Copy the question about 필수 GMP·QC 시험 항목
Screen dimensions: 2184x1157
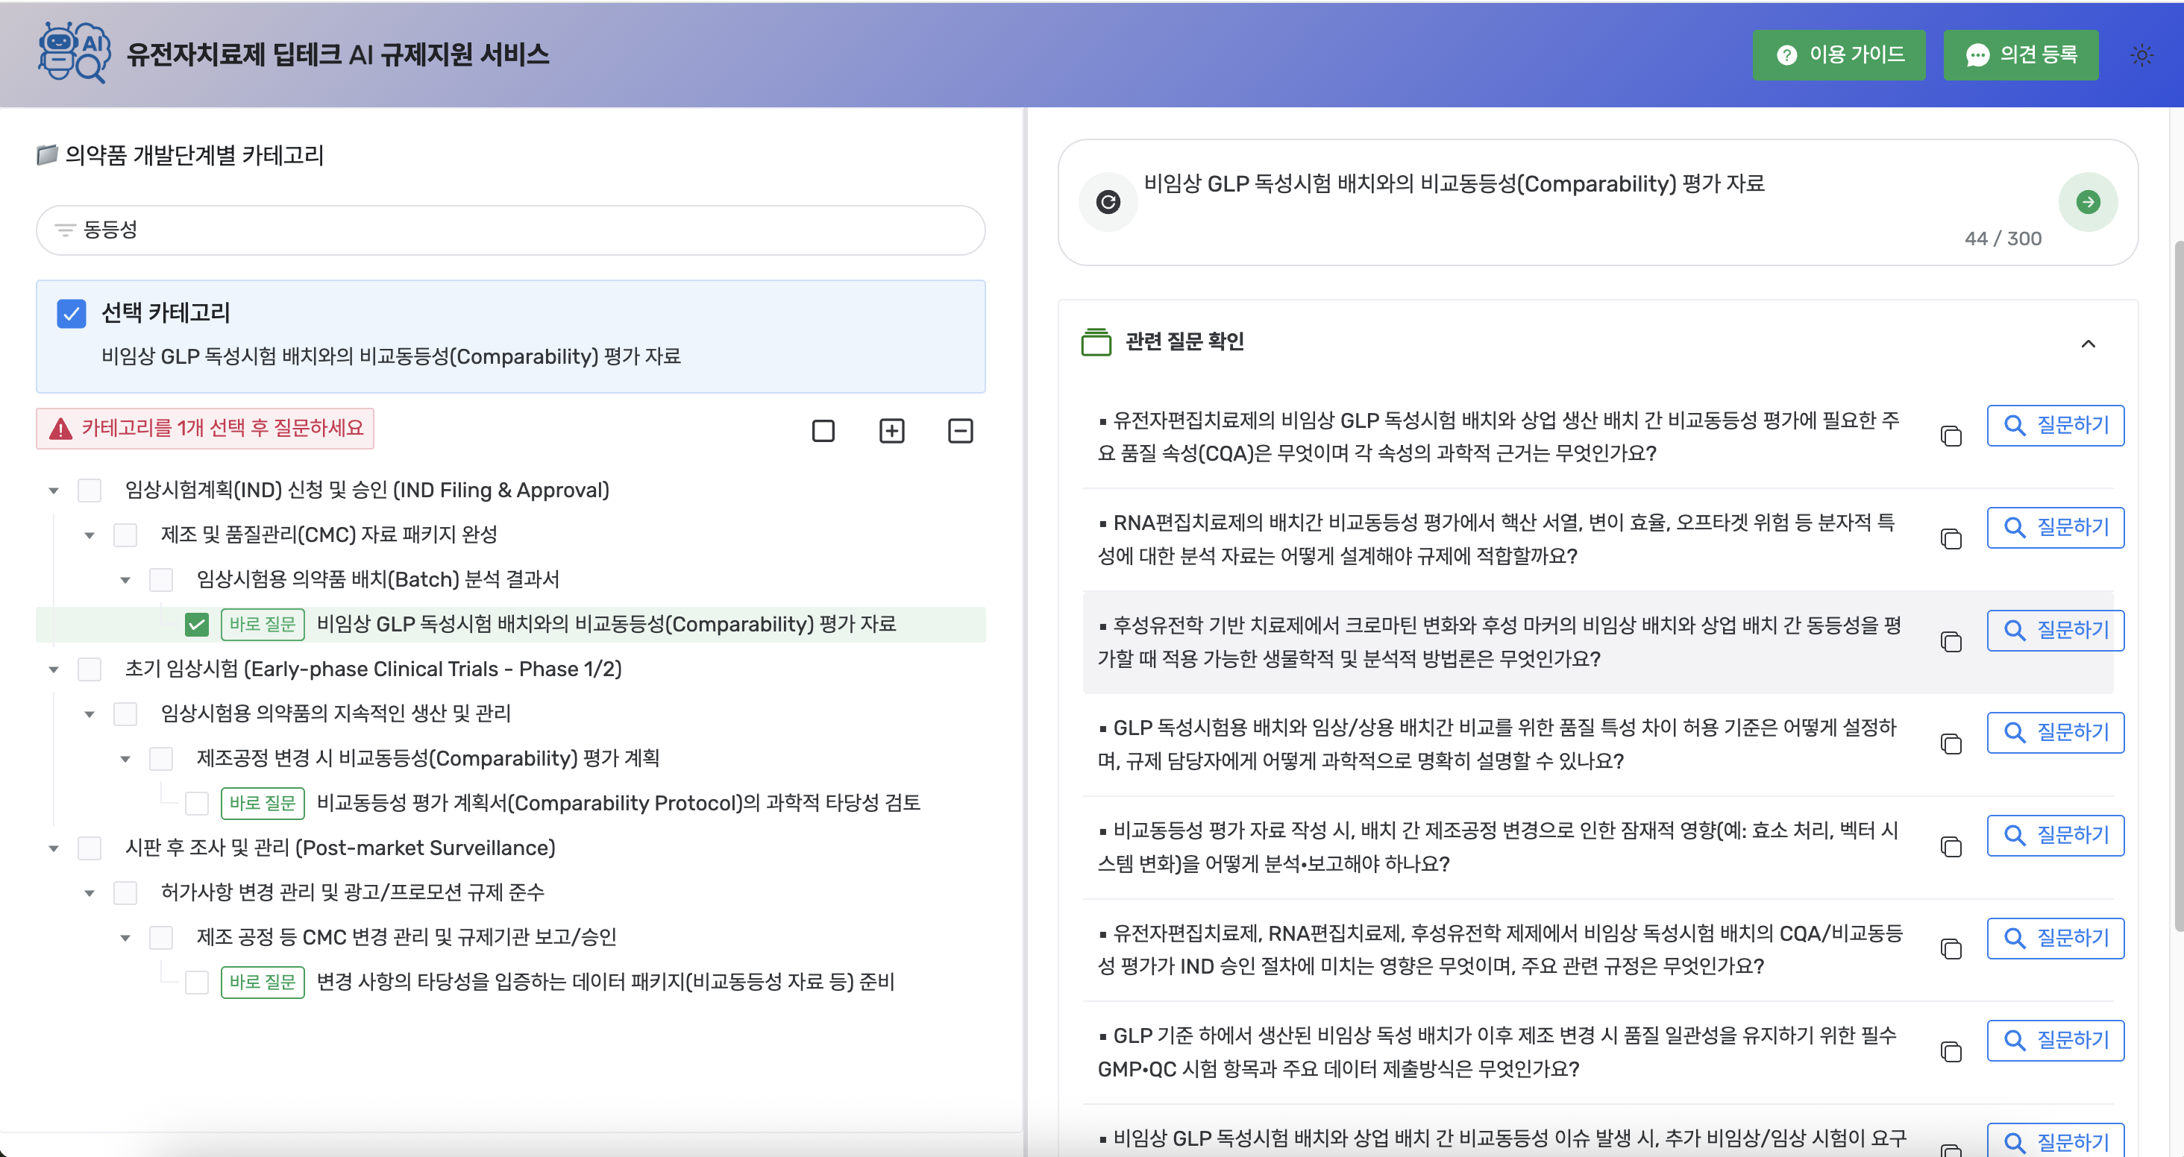[1951, 1051]
